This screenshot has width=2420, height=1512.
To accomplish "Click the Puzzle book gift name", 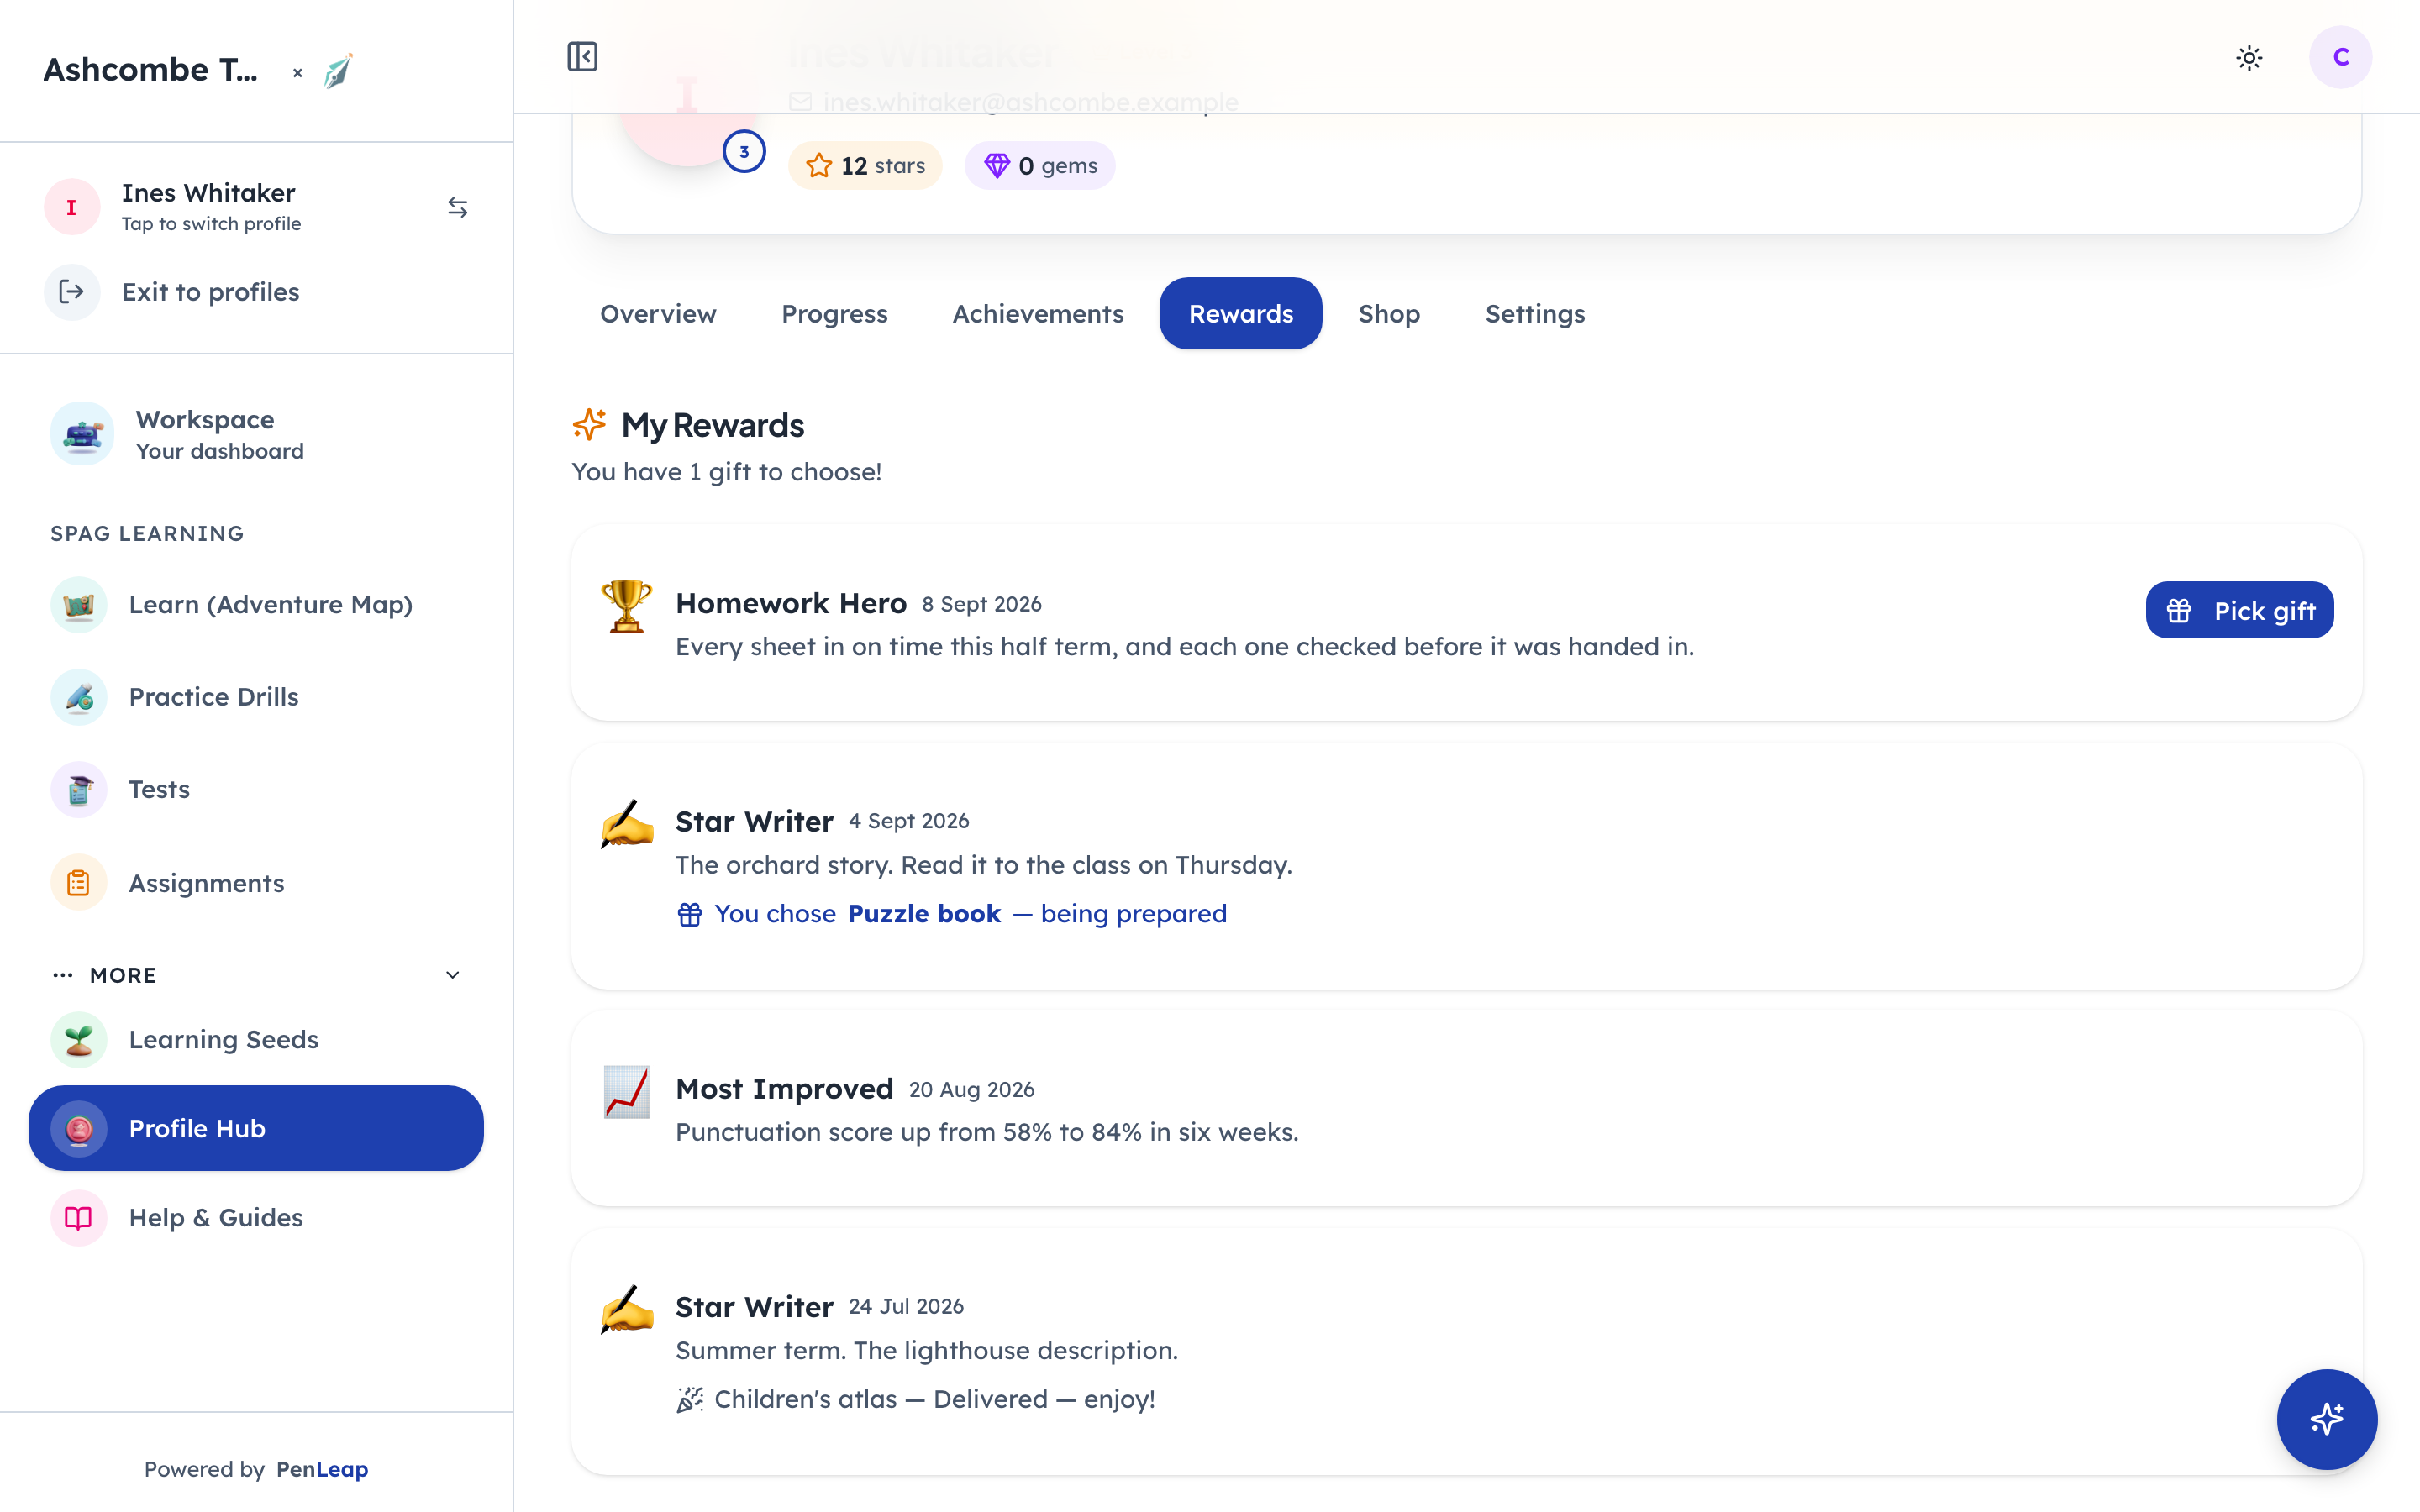I will coord(924,914).
